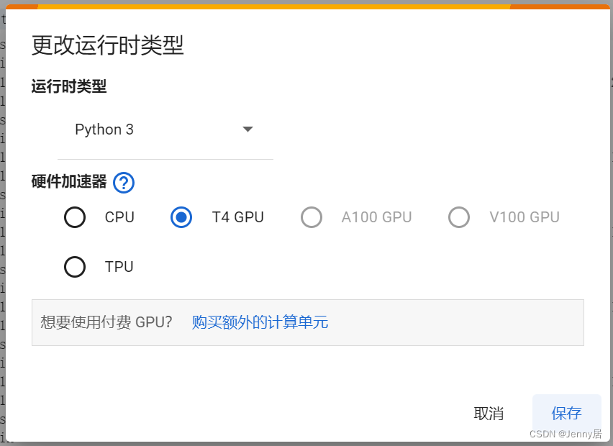Image resolution: width=613 pixels, height=446 pixels.
Task: Select the TPU radio button circle
Action: pos(75,267)
